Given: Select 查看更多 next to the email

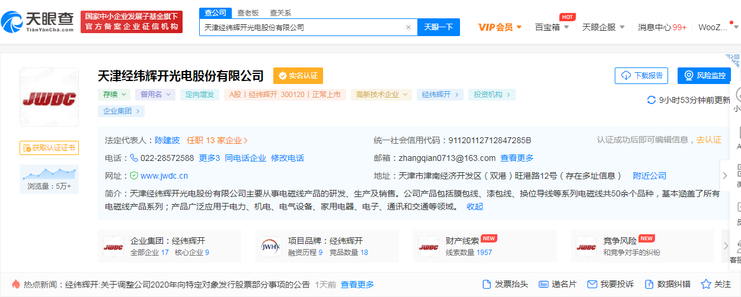Looking at the screenshot, I should 517,158.
